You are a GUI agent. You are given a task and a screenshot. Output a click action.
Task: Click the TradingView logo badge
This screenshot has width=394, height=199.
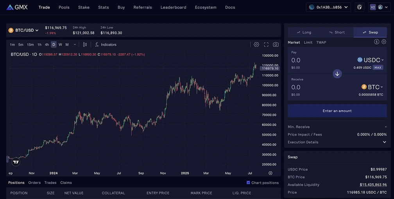[16, 162]
